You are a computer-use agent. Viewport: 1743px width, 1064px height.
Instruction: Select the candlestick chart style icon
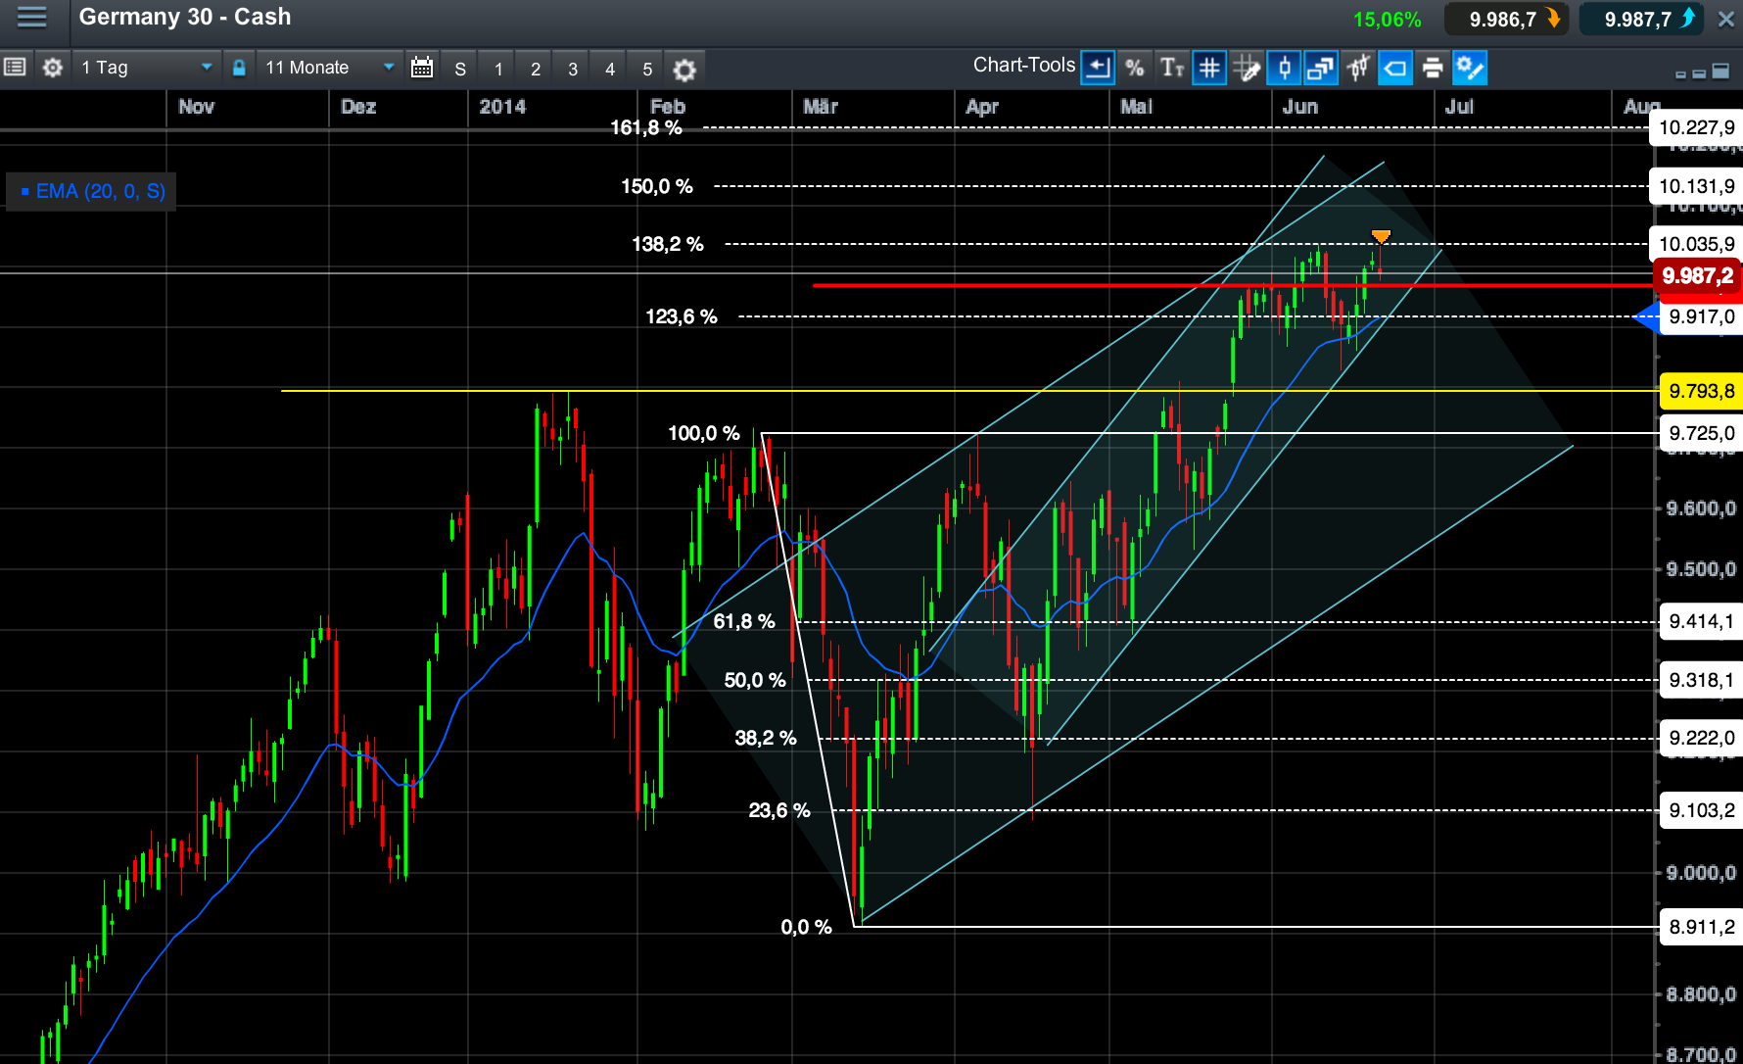[1284, 68]
